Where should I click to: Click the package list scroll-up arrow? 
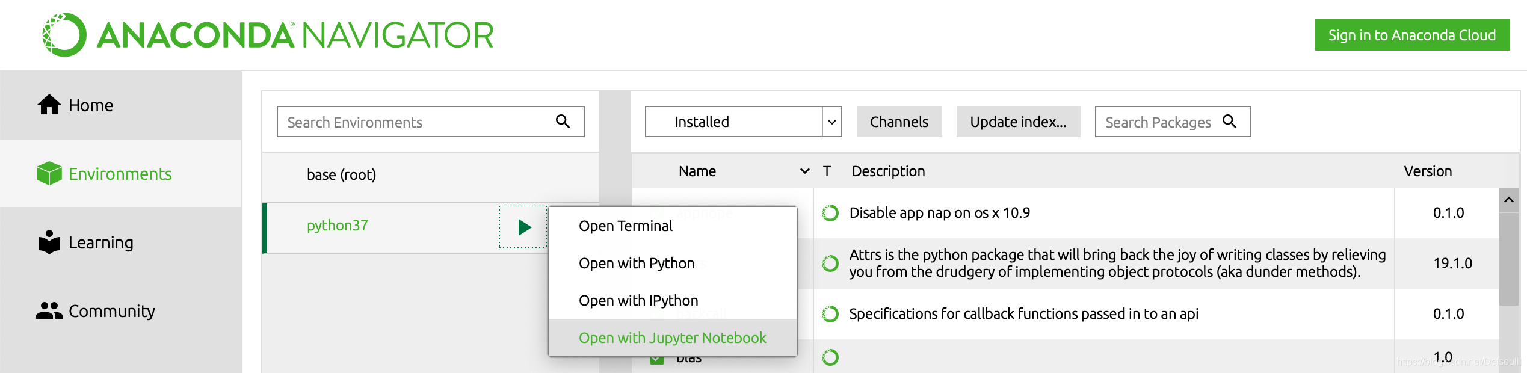pyautogui.click(x=1509, y=200)
